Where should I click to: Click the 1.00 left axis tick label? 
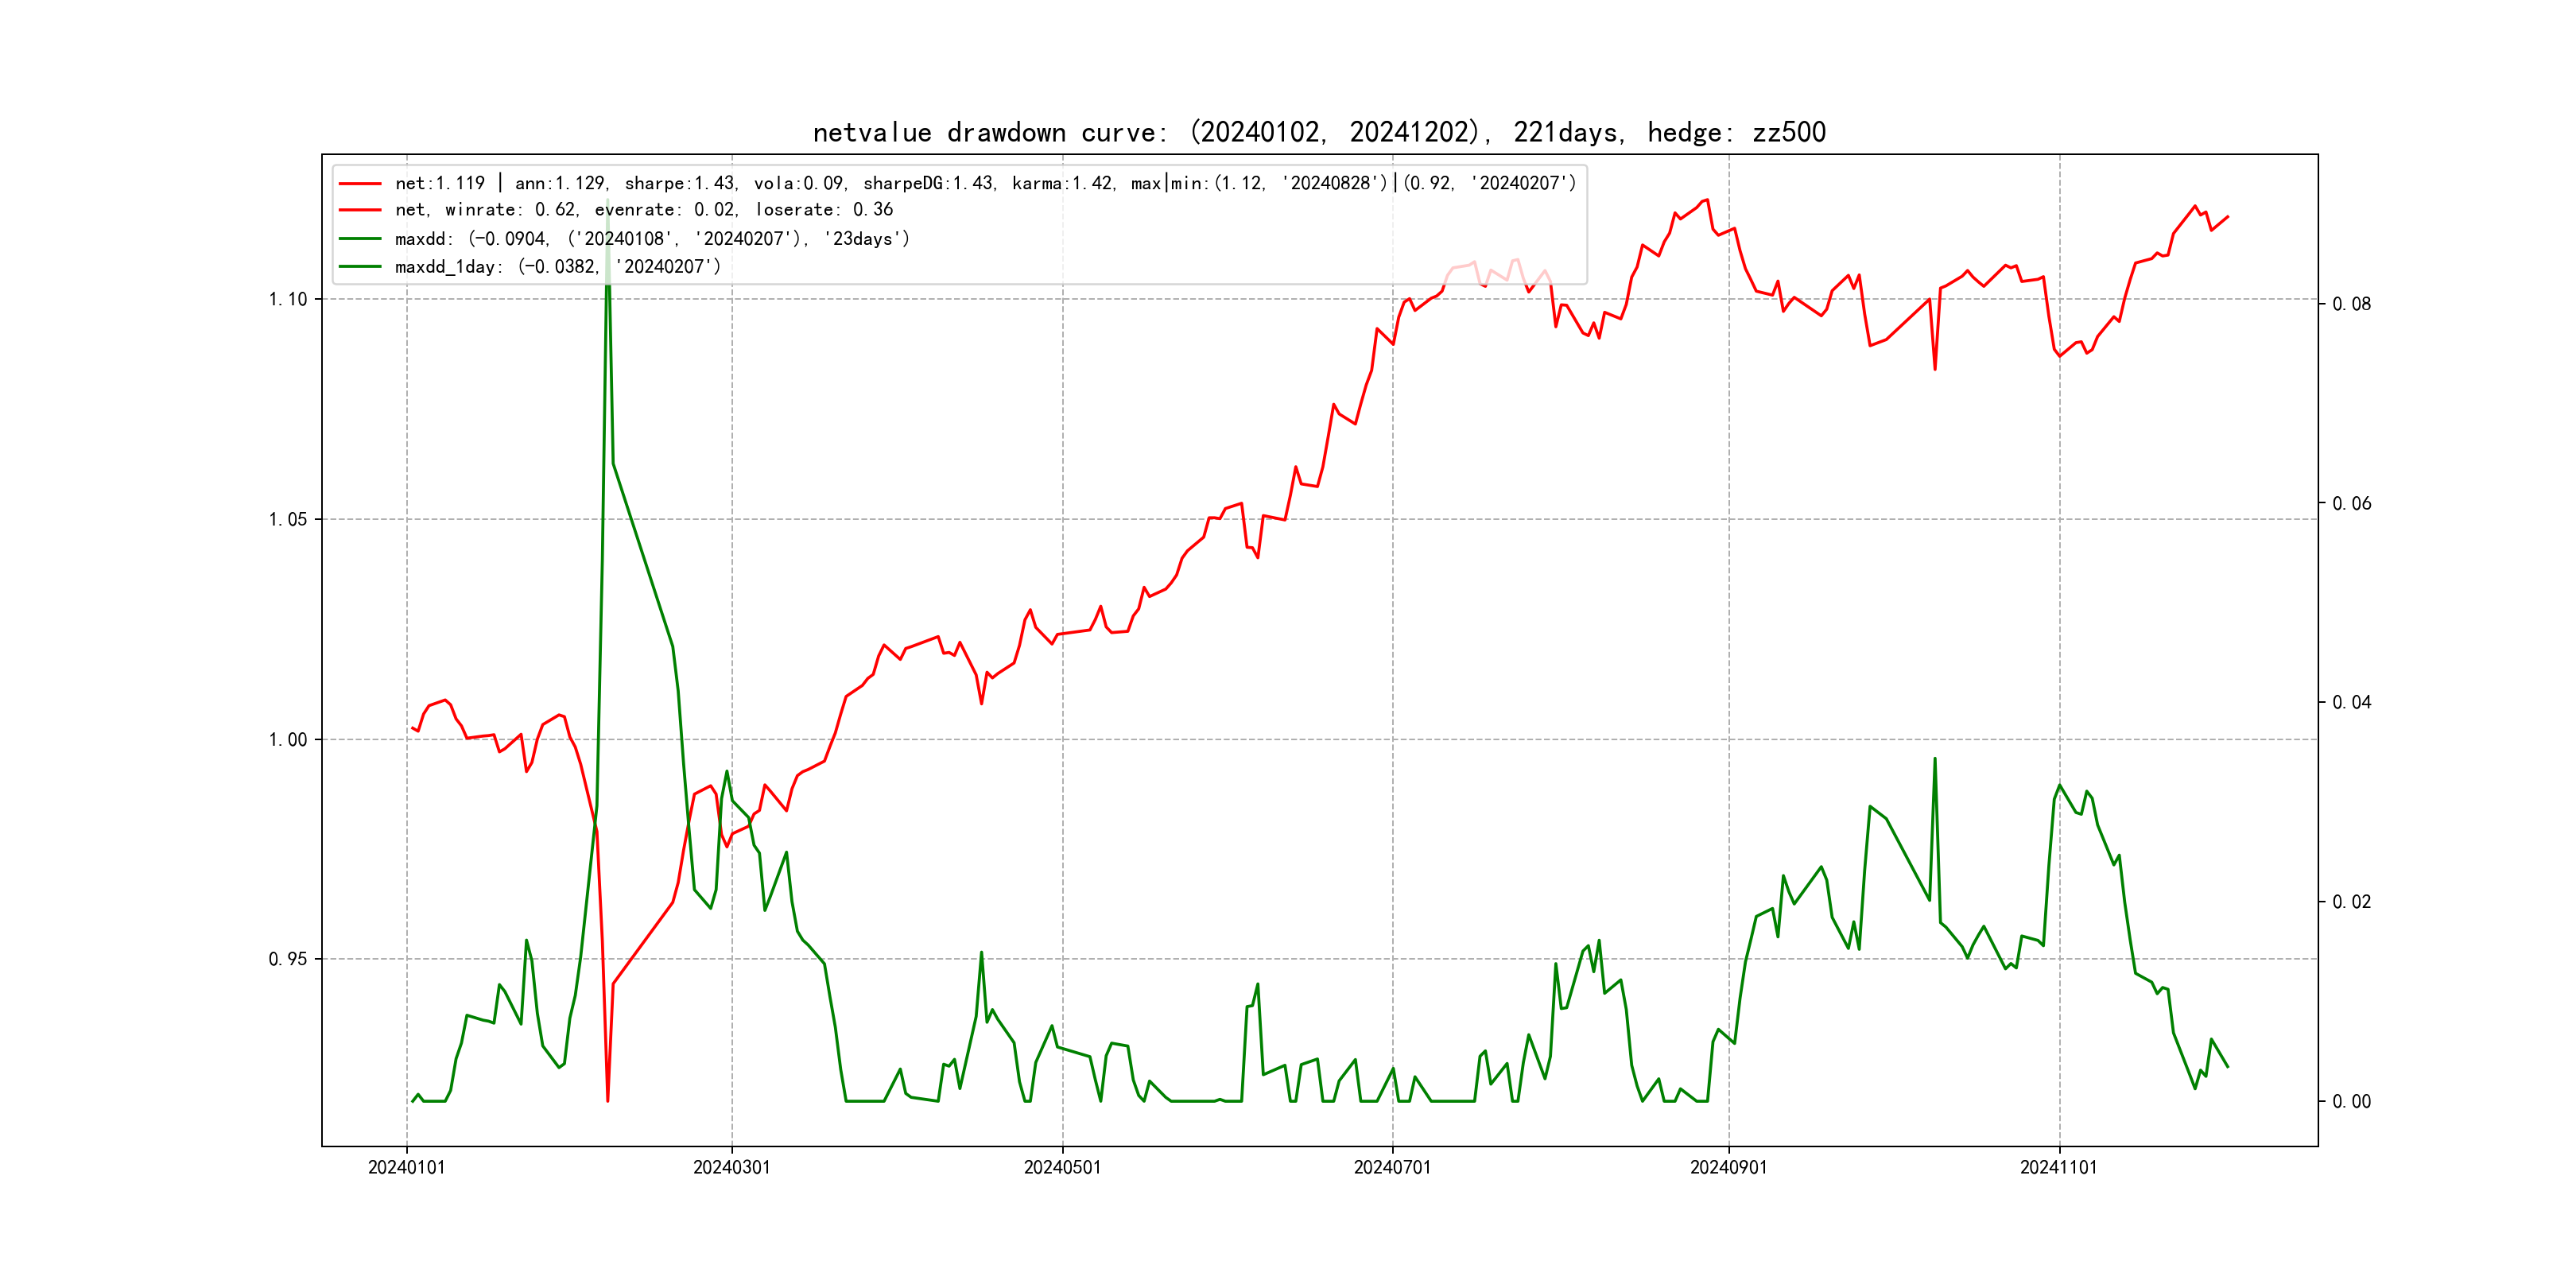click(288, 740)
